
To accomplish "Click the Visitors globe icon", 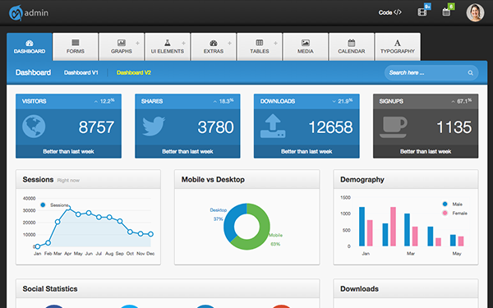I will tap(34, 126).
